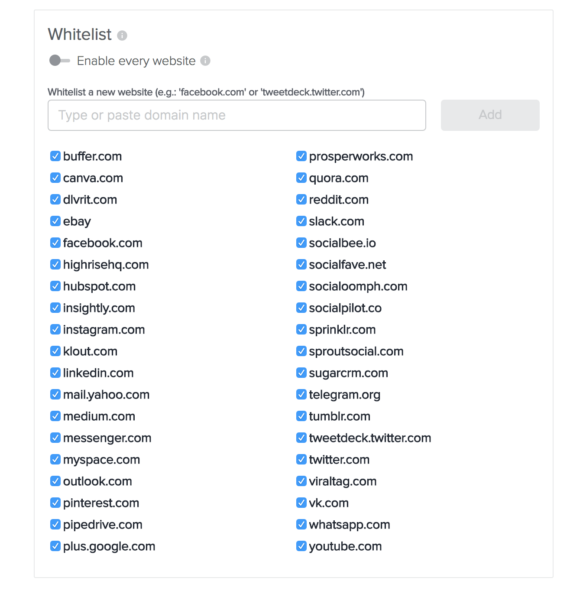Disable outlook.com in the whitelist
Image resolution: width=583 pixels, height=604 pixels.
click(x=55, y=481)
